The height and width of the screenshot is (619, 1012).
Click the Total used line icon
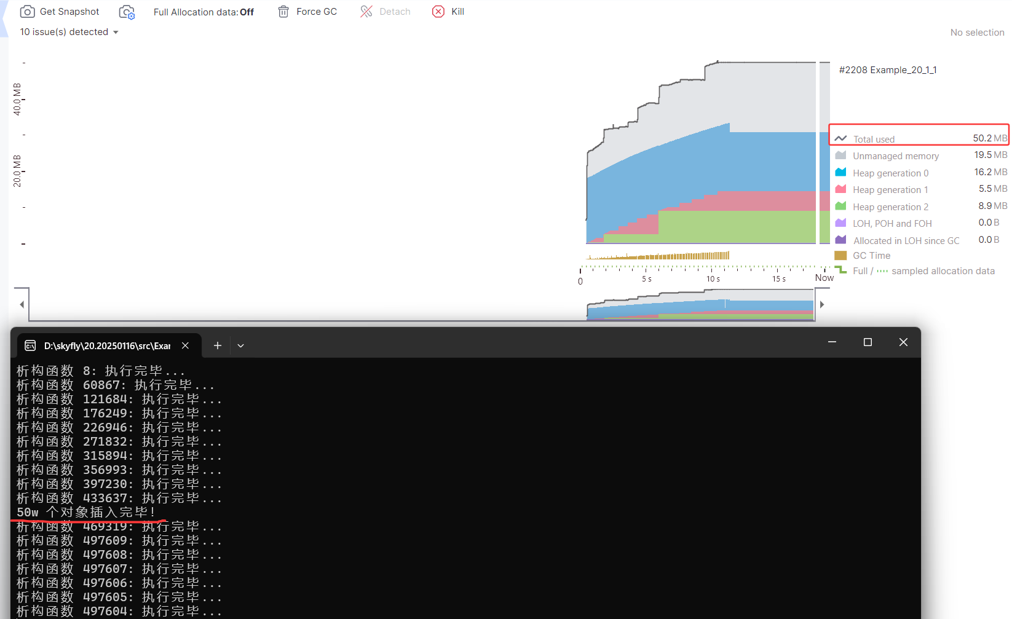point(840,139)
